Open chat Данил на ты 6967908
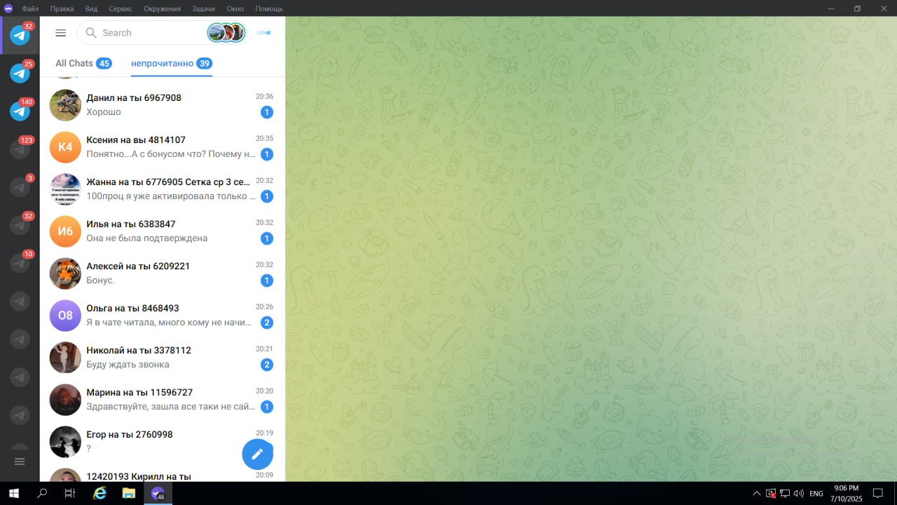The image size is (897, 505). (x=163, y=105)
